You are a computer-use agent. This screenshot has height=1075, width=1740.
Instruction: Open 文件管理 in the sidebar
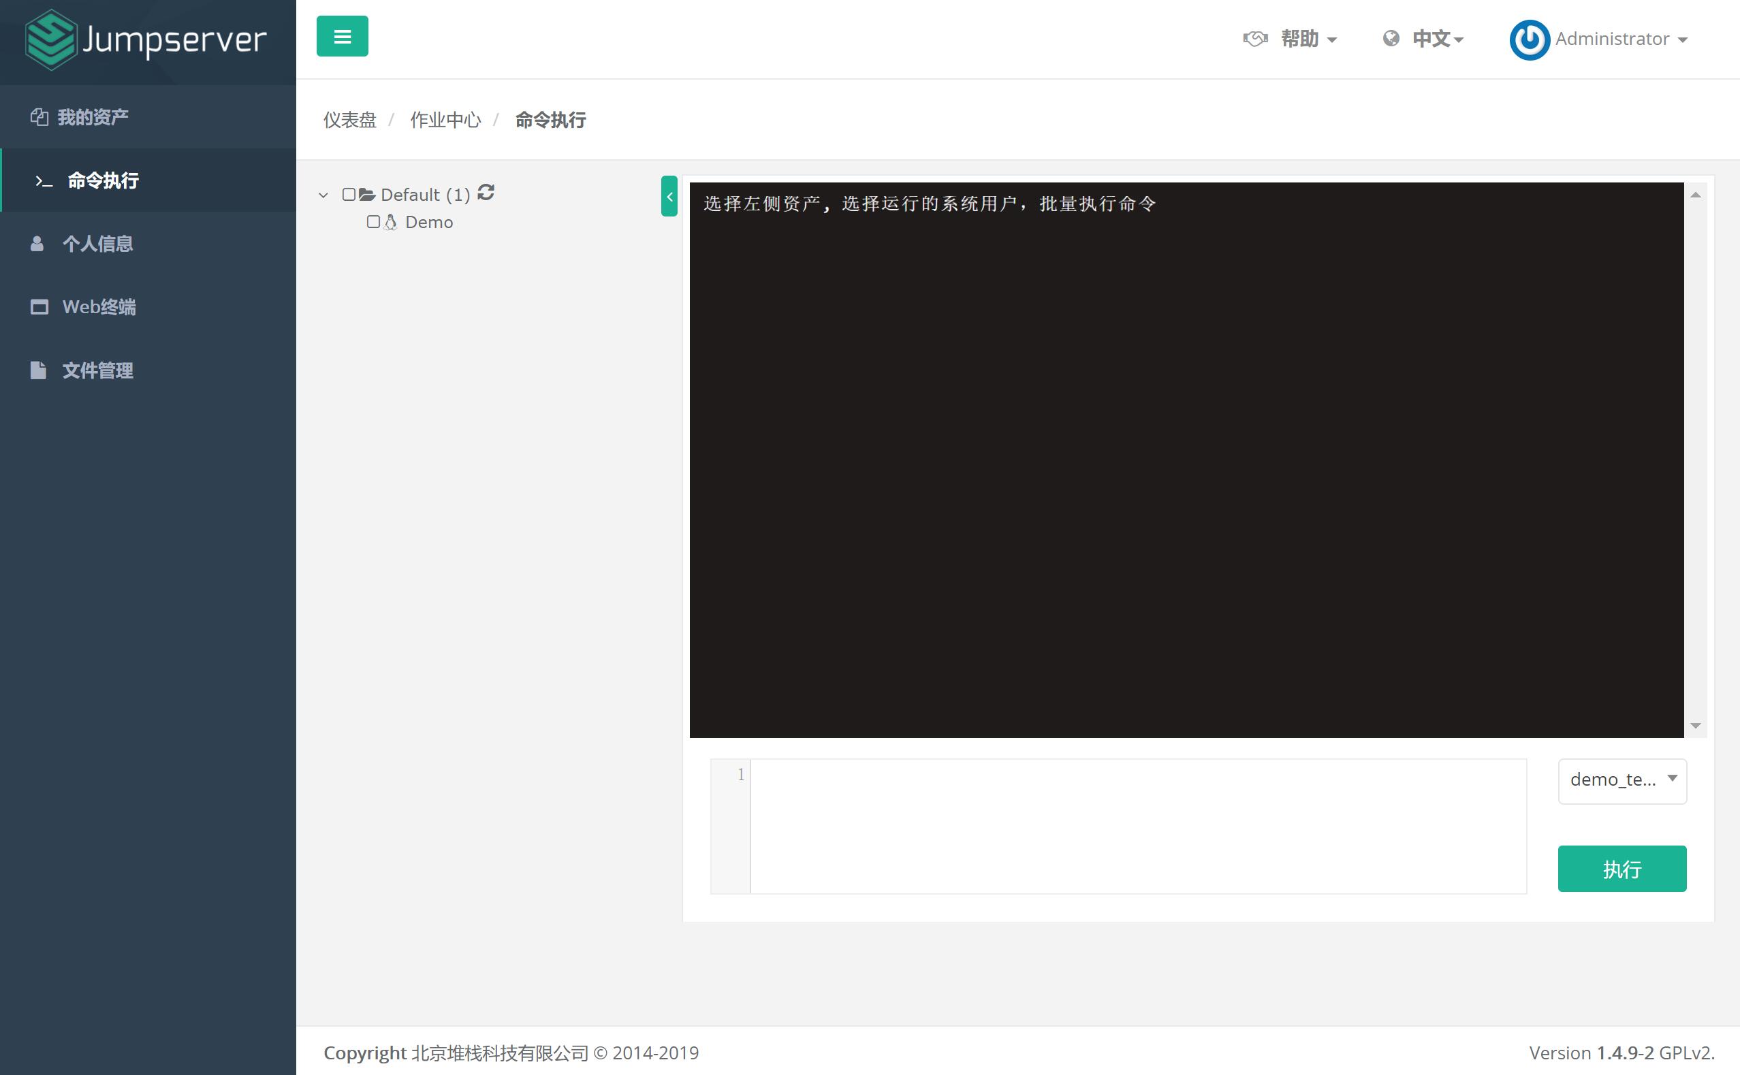(x=148, y=370)
